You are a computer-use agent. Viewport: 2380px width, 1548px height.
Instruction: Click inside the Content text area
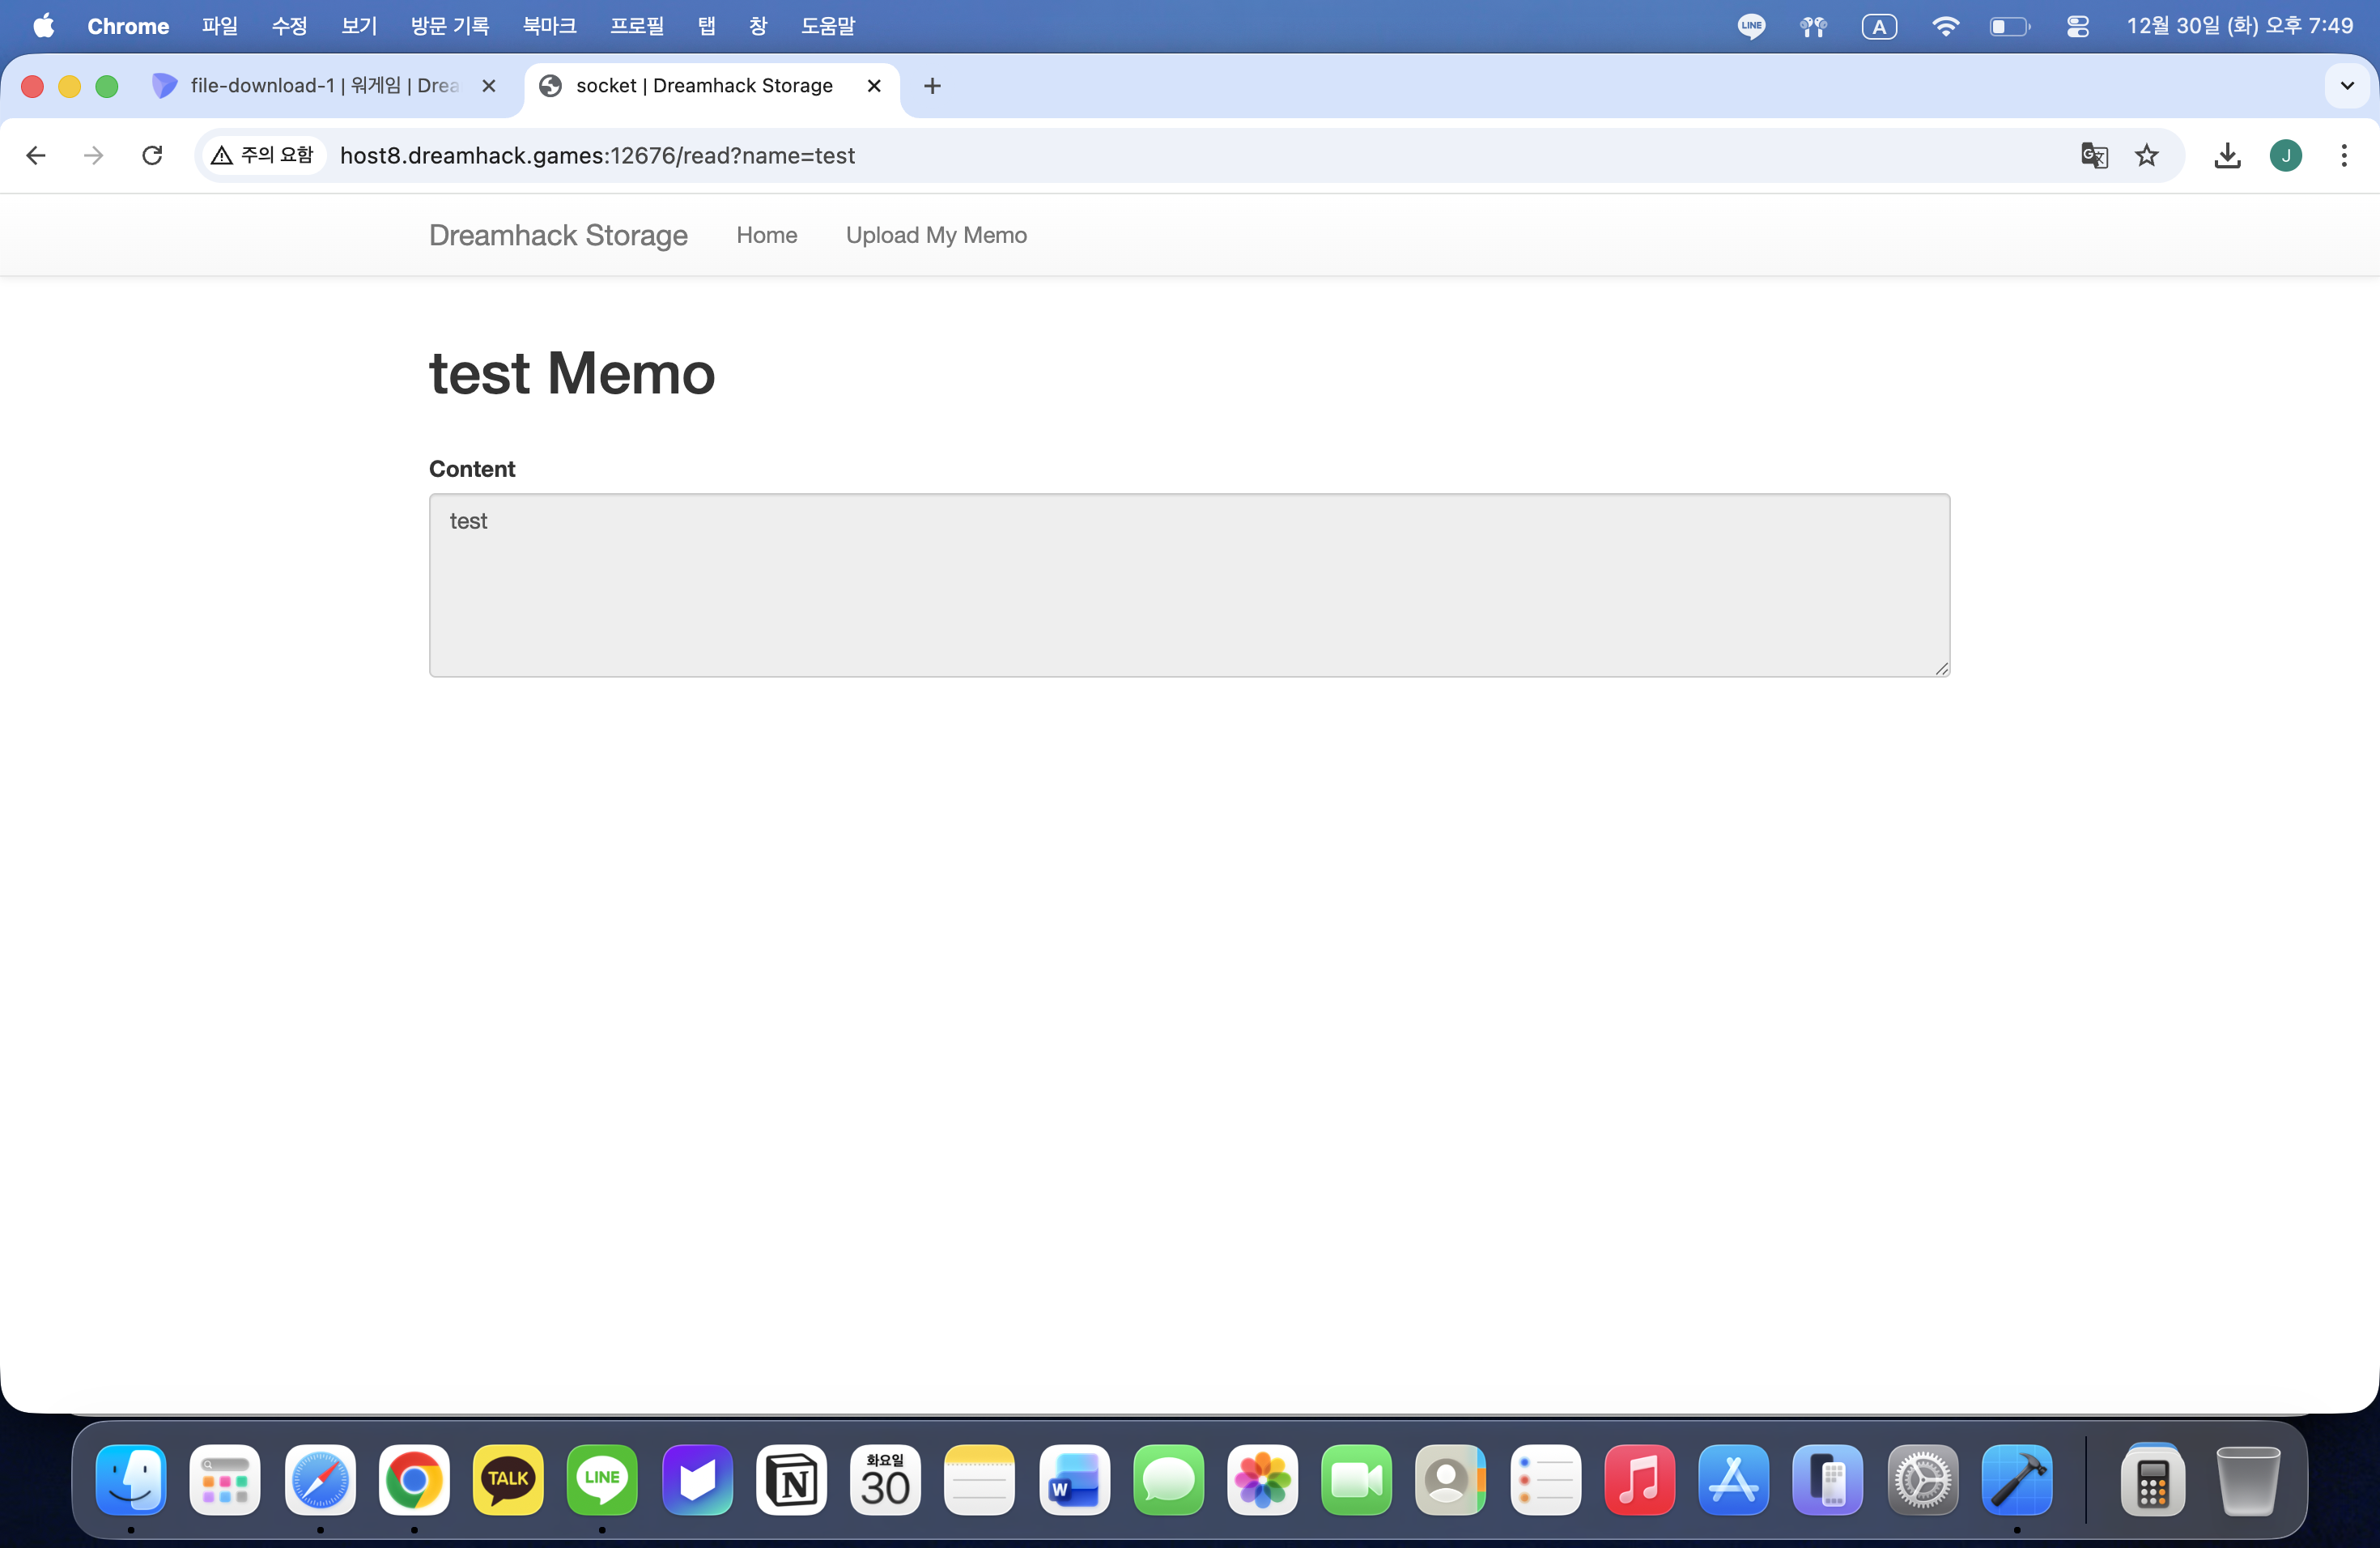click(x=1188, y=585)
